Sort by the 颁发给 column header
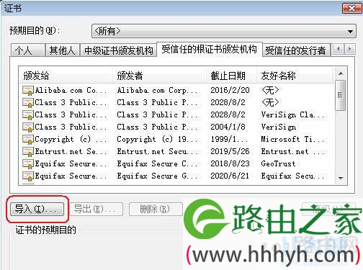363x270 pixels. click(66, 76)
